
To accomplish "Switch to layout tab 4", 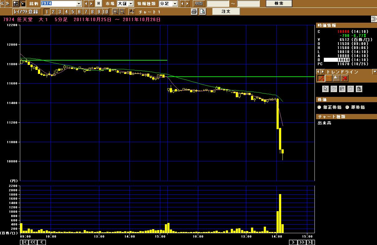I will pos(66,12).
